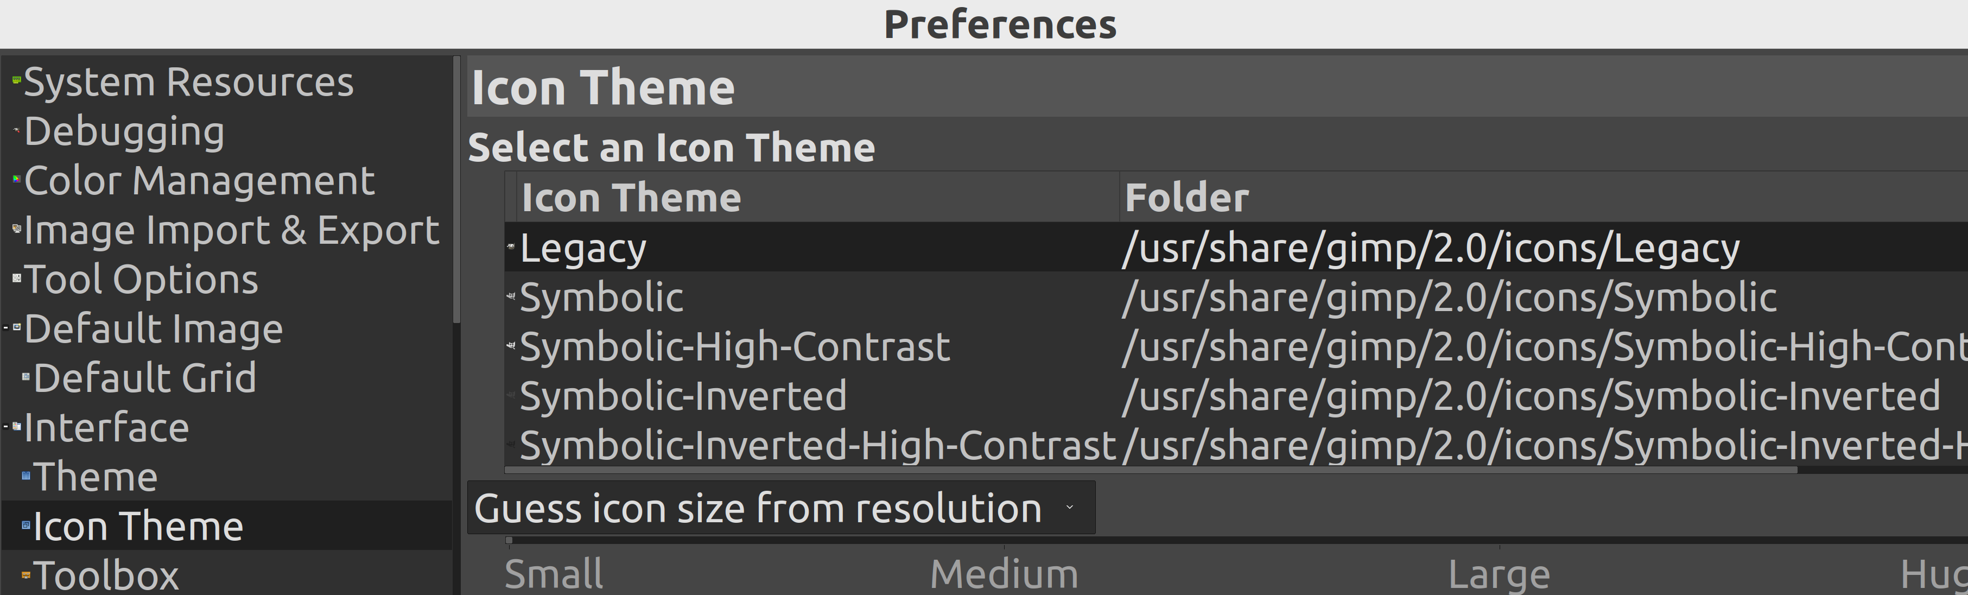
Task: Go to the Toolbox preferences page
Action: 105,574
